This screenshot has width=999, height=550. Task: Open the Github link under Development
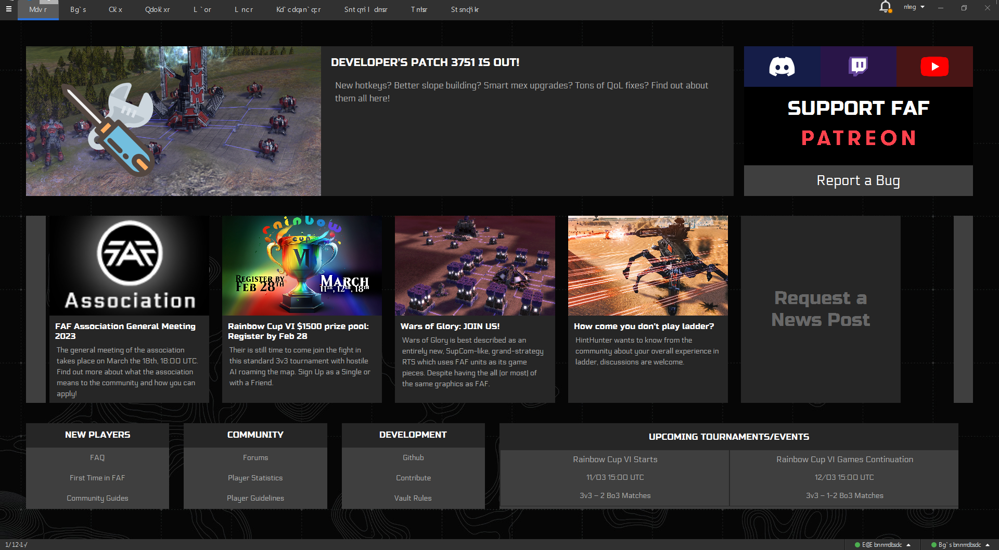pos(413,457)
